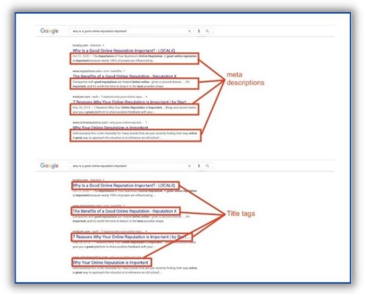Click the Google logo in the meta descriptions example
This screenshot has width=365, height=294.
(x=50, y=31)
